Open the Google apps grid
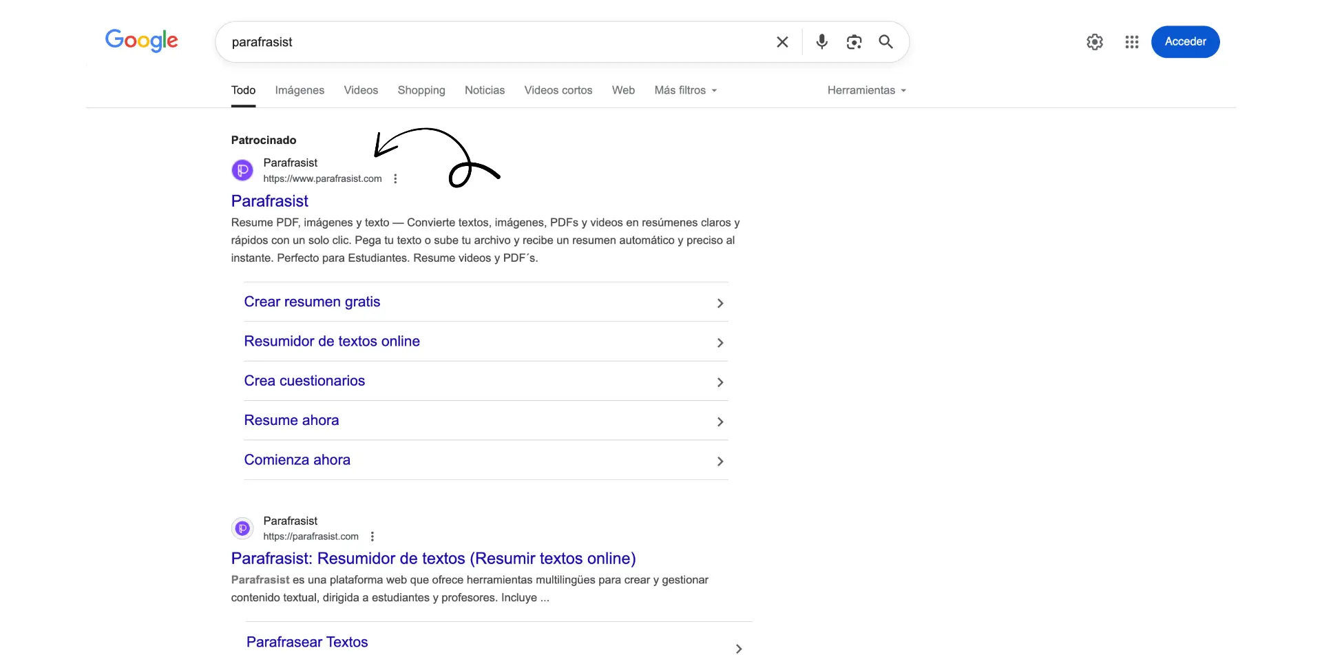The image size is (1322, 655). [1131, 42]
